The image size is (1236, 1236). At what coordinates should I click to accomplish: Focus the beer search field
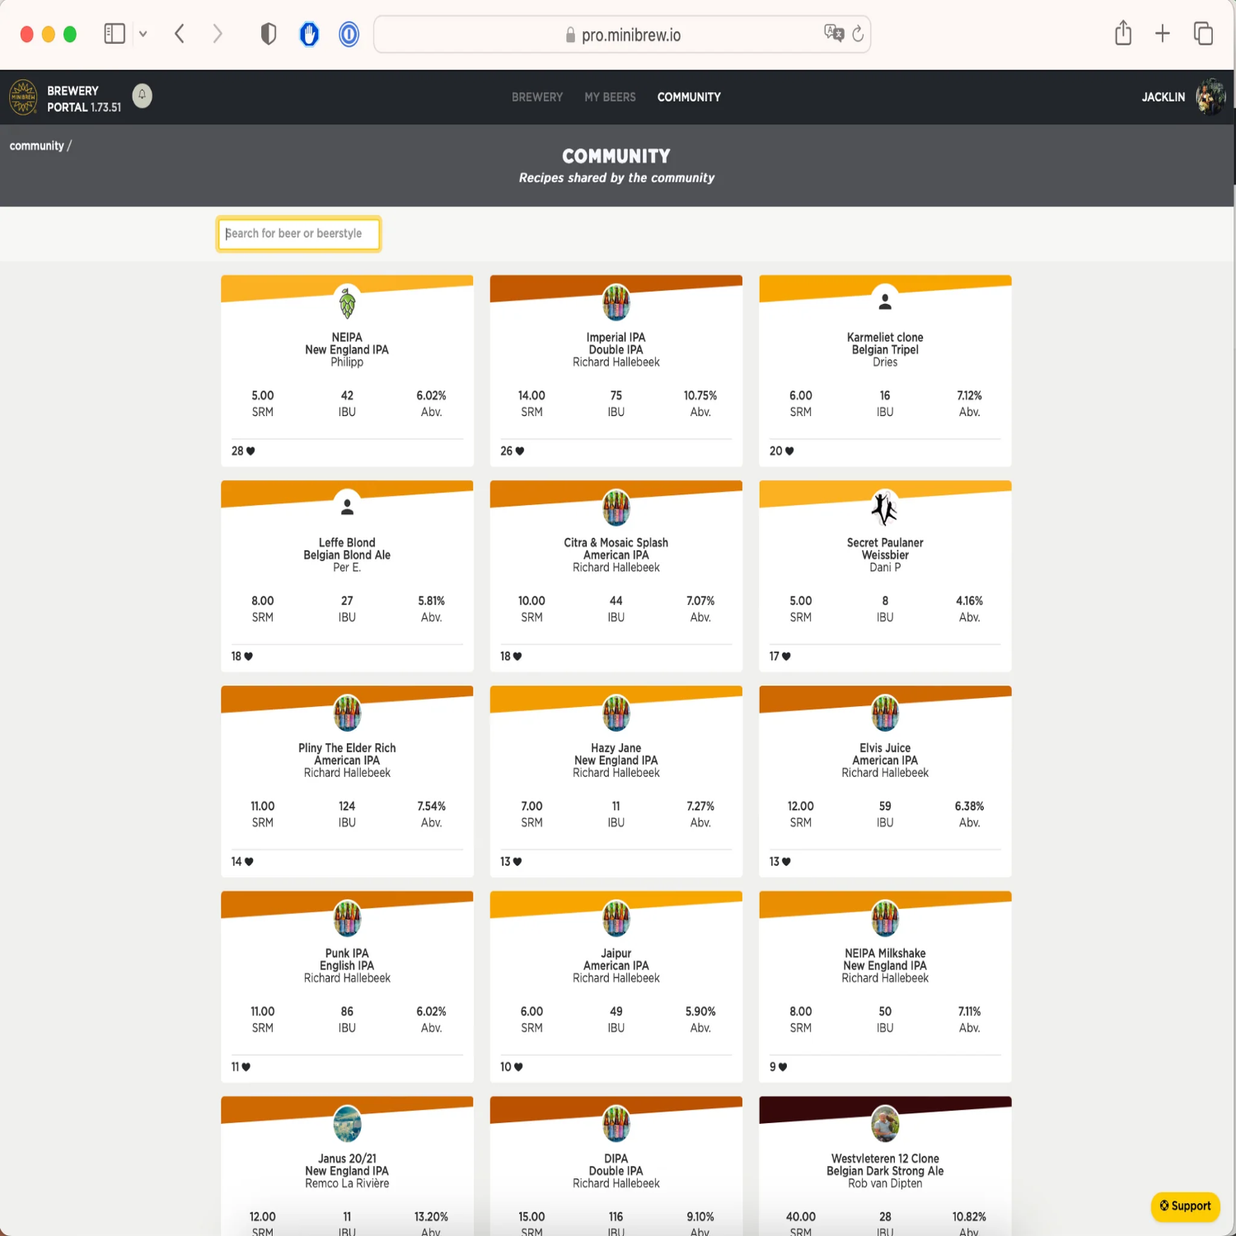(x=298, y=234)
